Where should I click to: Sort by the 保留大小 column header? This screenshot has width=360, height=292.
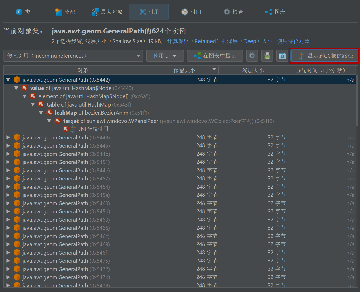point(184,70)
